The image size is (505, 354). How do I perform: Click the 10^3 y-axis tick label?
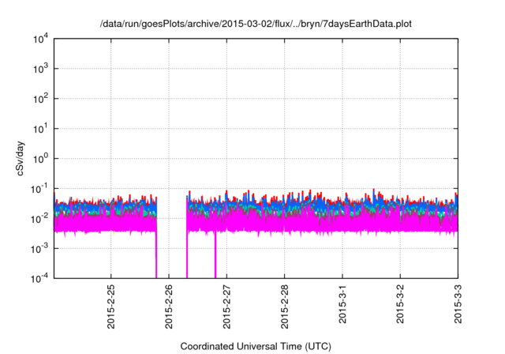pyautogui.click(x=41, y=69)
